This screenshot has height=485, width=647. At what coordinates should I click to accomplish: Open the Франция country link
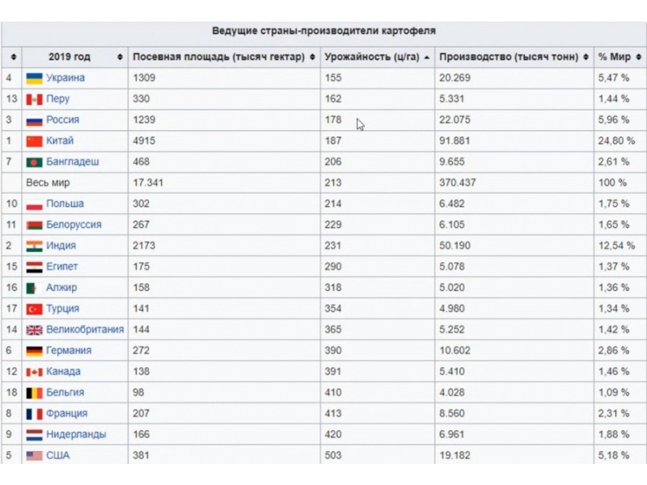(67, 414)
